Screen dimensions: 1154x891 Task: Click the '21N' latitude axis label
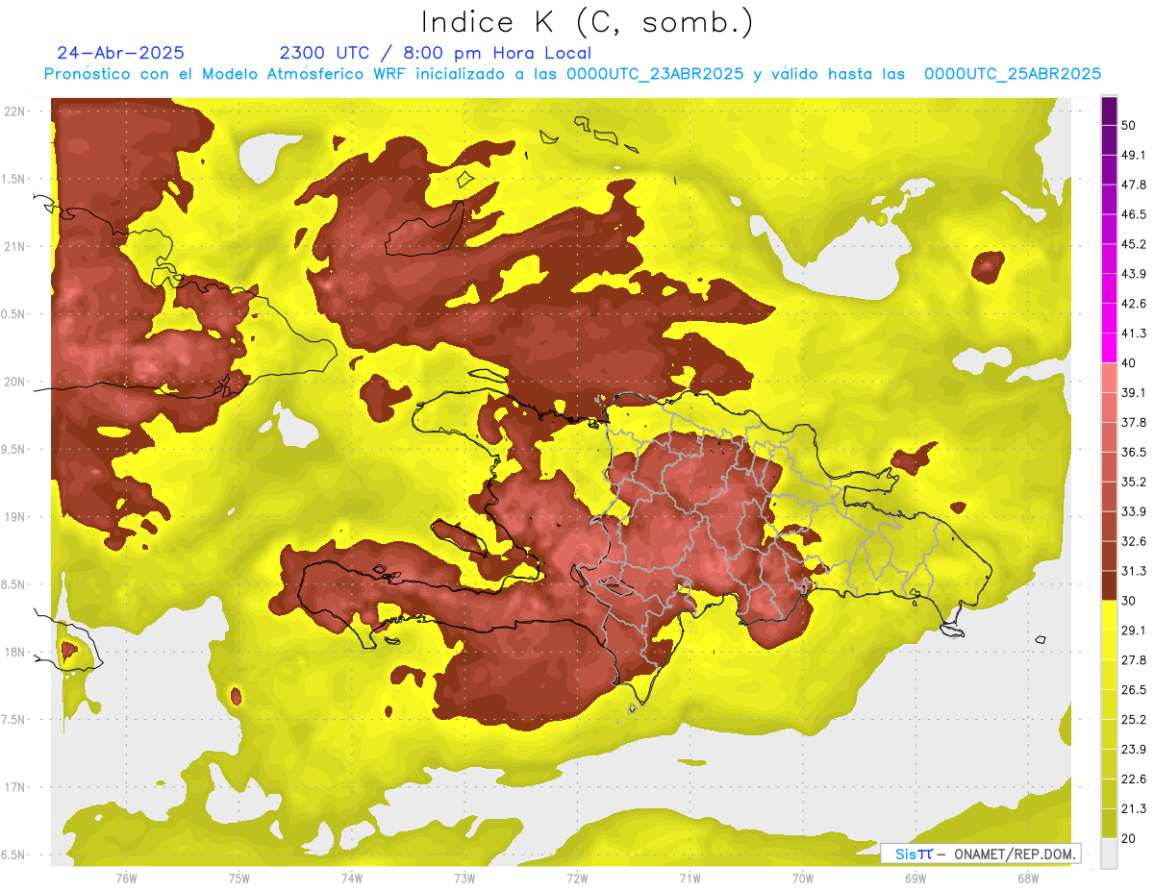pos(15,246)
